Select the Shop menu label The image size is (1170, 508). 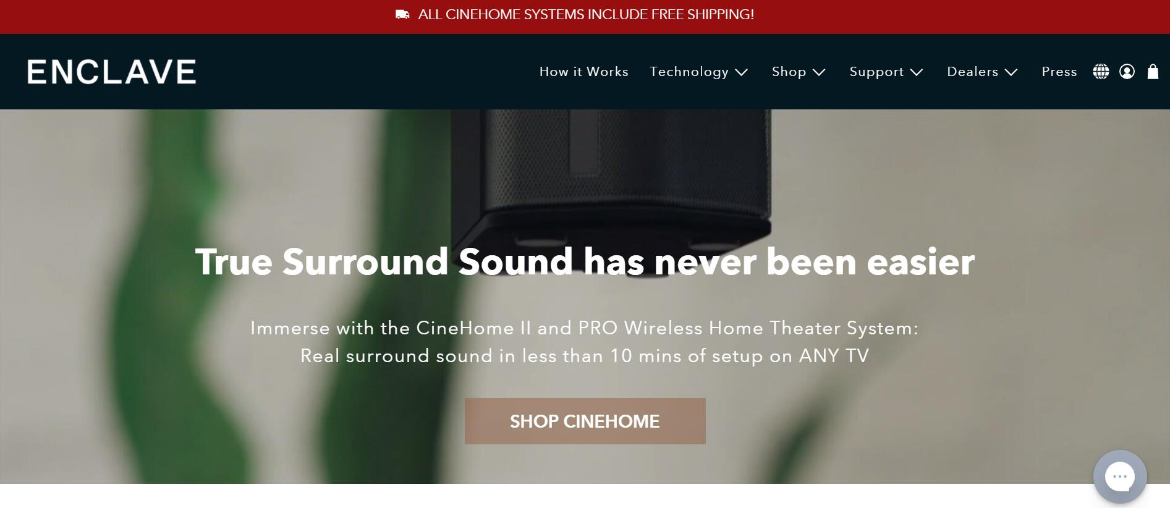pyautogui.click(x=789, y=72)
